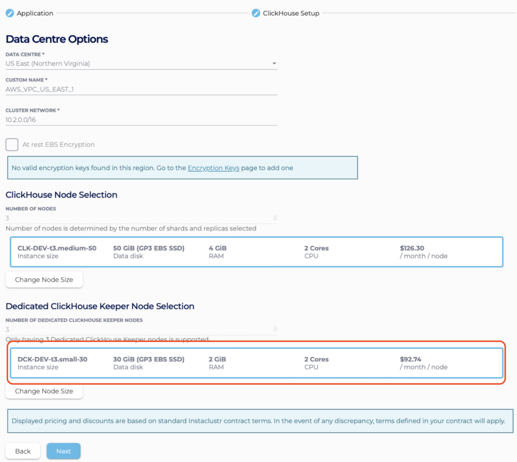Click Change Node Size under ClickHouse Node Selection
Image resolution: width=517 pixels, height=462 pixels.
44,280
